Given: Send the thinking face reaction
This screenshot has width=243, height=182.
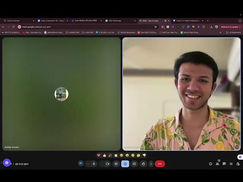Looking at the screenshot, I should coord(139,155).
